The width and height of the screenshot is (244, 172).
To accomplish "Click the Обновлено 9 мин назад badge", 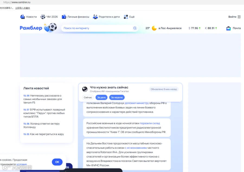I will pos(163,89).
